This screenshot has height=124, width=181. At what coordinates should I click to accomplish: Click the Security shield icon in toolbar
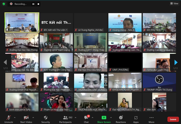(x=46, y=118)
